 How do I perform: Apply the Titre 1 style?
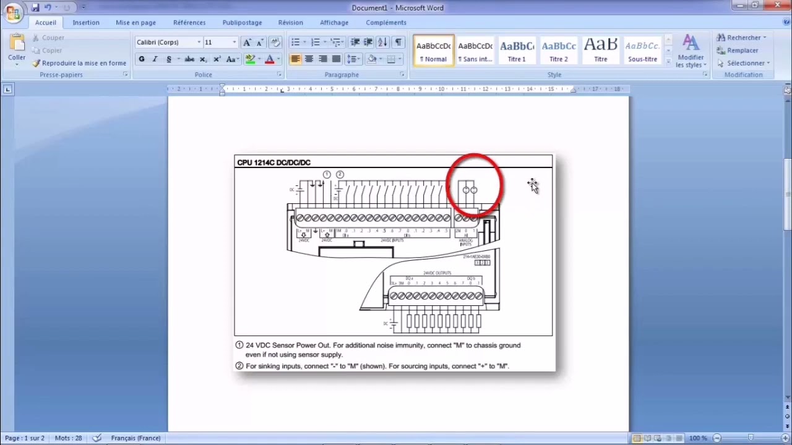click(517, 51)
